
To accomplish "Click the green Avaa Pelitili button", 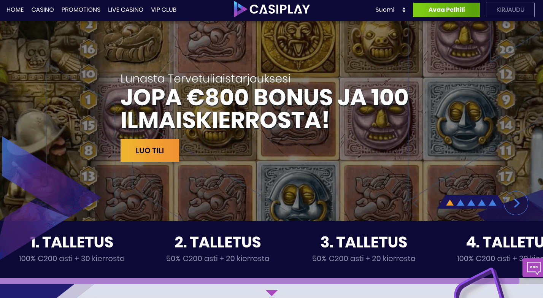I will (x=446, y=10).
